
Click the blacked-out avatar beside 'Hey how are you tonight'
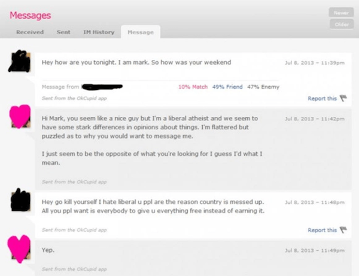[20, 62]
